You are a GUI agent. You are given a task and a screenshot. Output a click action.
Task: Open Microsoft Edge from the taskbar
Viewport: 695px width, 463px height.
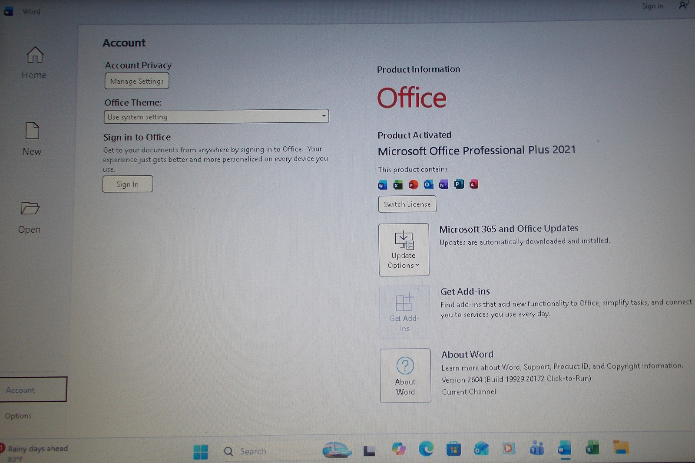[426, 449]
